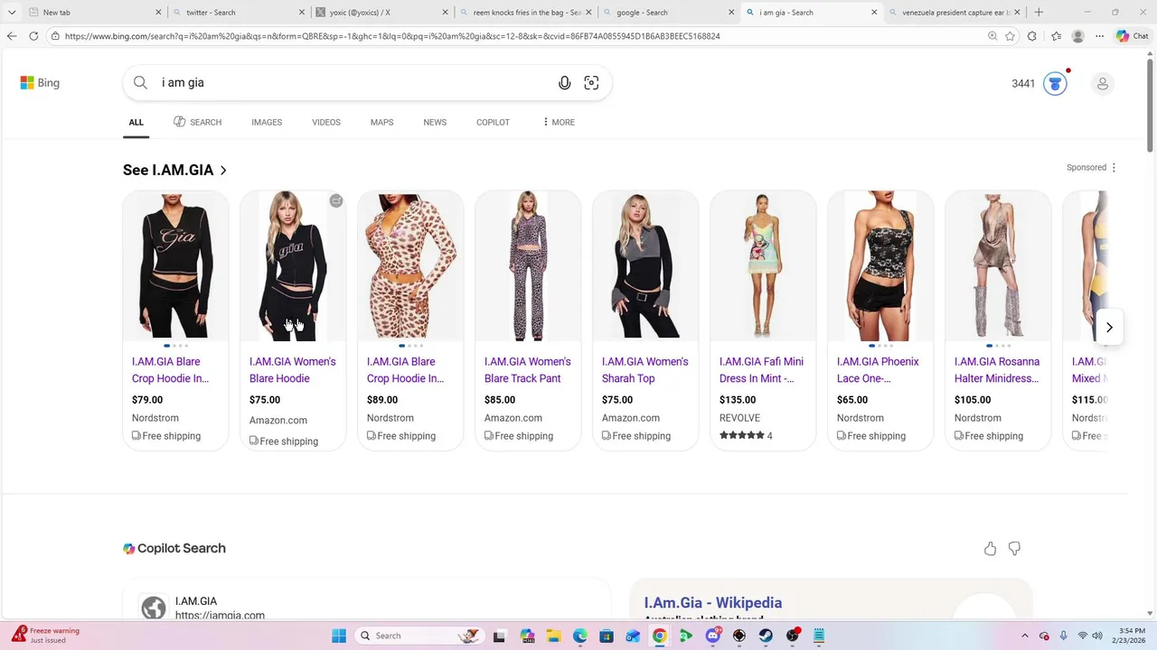This screenshot has width=1157, height=650.
Task: Open a new tab with plus button
Action: click(1039, 13)
